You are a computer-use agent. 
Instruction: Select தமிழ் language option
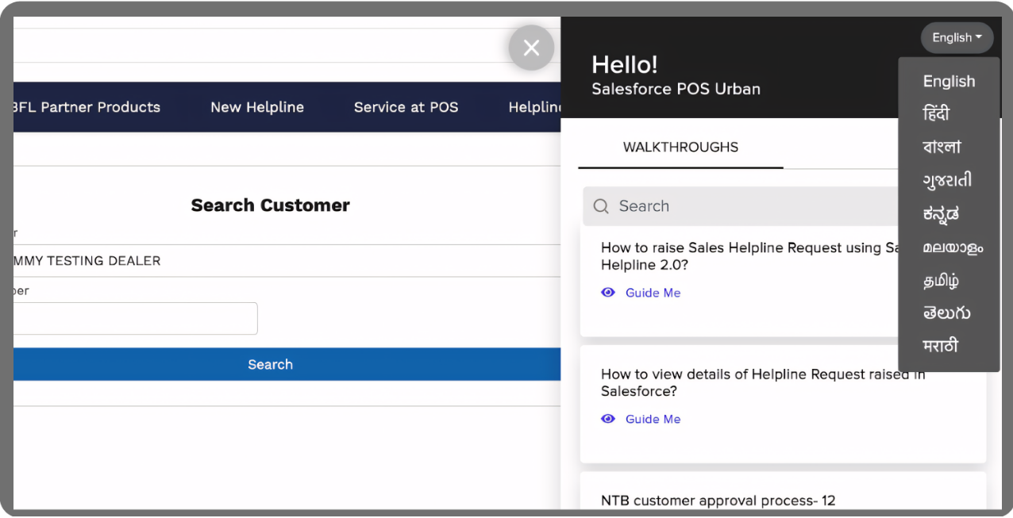point(940,280)
